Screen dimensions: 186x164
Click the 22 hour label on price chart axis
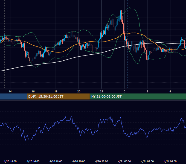pyautogui.click(x=101, y=92)
